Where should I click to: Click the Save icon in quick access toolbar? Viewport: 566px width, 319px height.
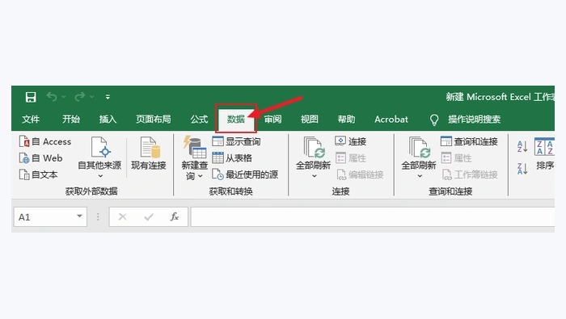tap(31, 97)
